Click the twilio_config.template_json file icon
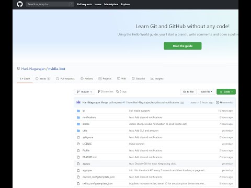Screen dimensions: 251x188 (78, 183)
